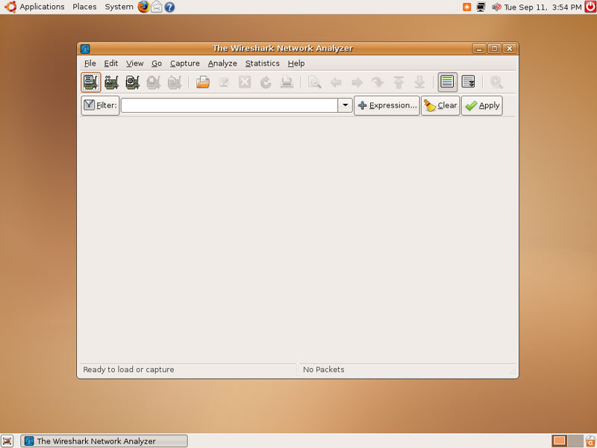Click the 'No Packets' status text

click(x=324, y=370)
